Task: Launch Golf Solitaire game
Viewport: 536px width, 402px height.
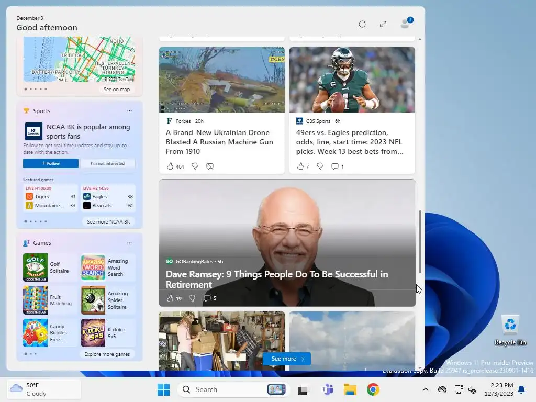Action: (50, 267)
